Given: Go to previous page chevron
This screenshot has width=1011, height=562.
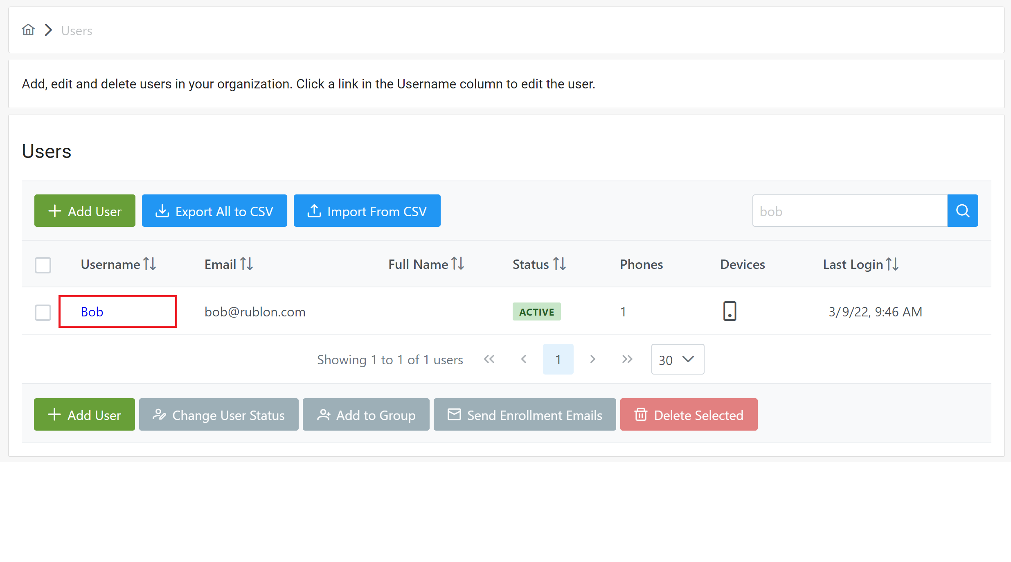Looking at the screenshot, I should pos(524,359).
